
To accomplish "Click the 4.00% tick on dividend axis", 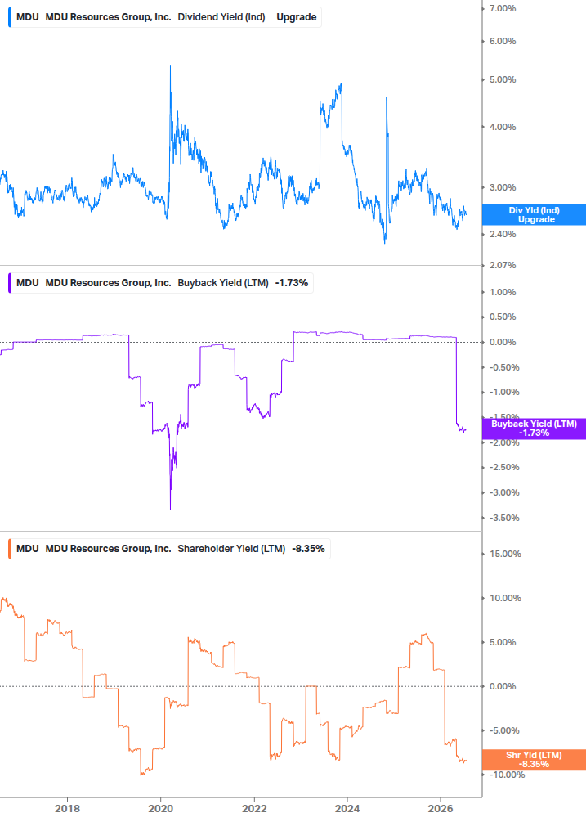I will click(x=503, y=127).
